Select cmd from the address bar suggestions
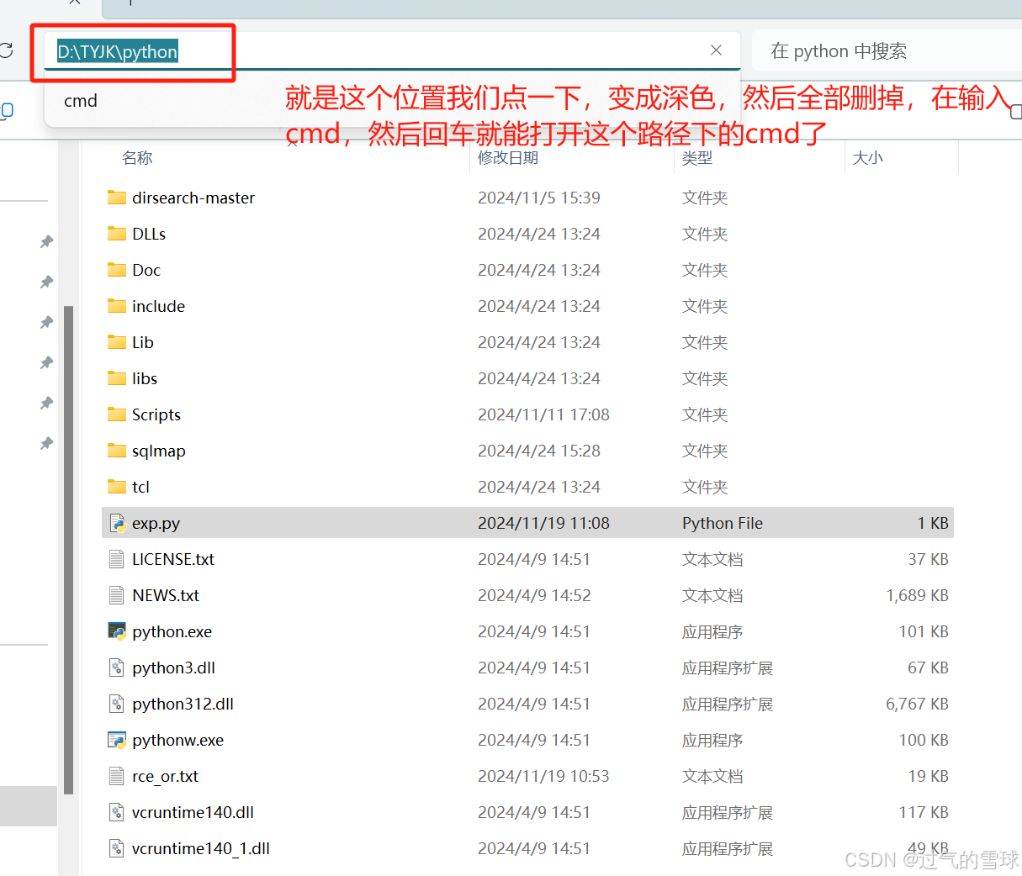1022x876 pixels. 81,100
